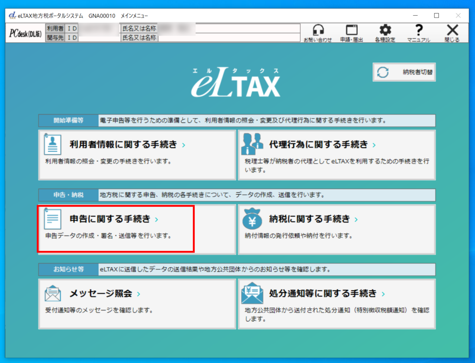
Task: Click the 関与先 ID field
Action: 99,38
